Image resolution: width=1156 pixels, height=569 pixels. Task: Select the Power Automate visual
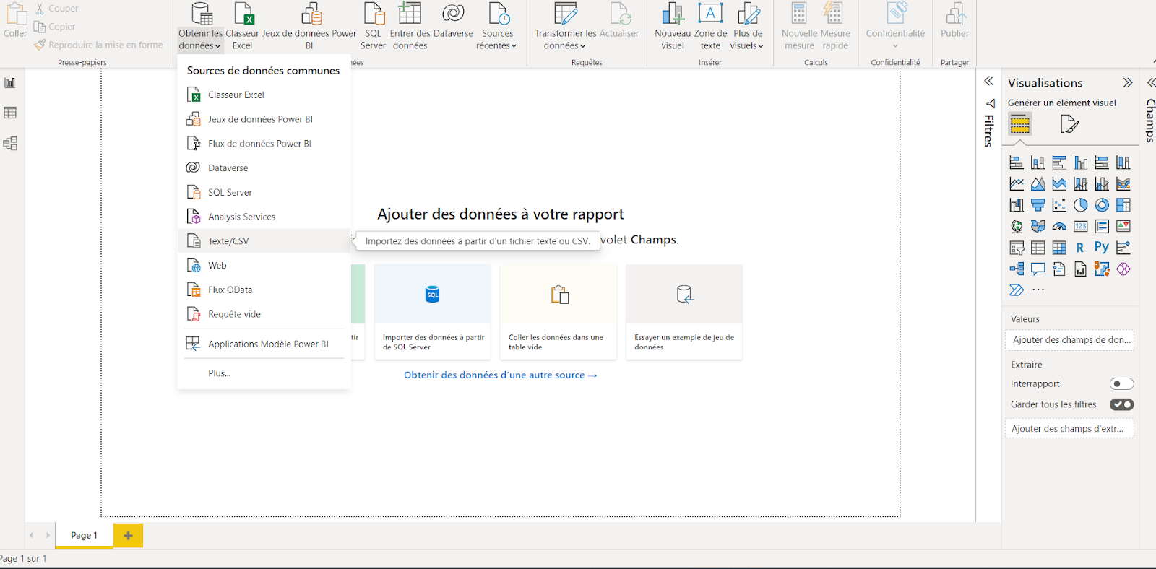[x=1017, y=290]
